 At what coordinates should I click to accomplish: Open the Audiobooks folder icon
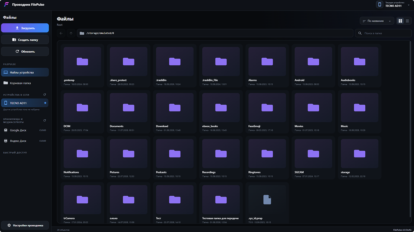click(360, 62)
